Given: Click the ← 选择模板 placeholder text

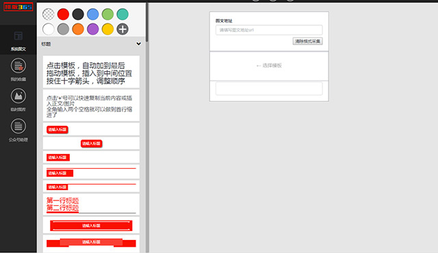Looking at the screenshot, I should 269,66.
